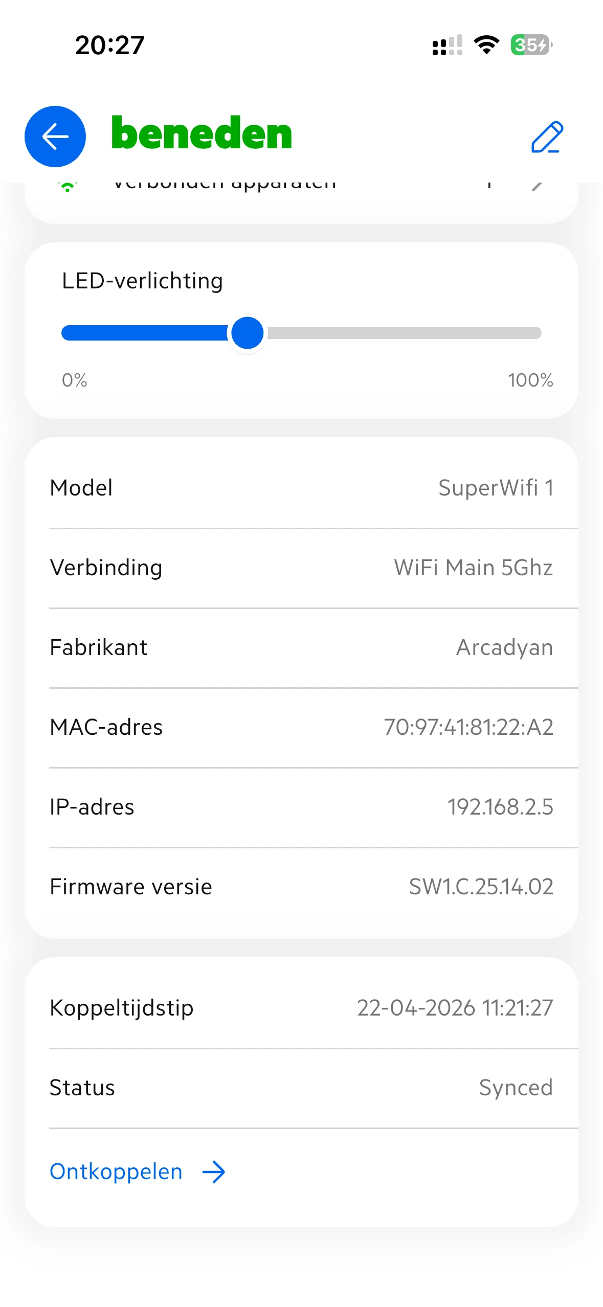Tap the battery indicator in status bar
The image size is (603, 1307).
(x=531, y=45)
